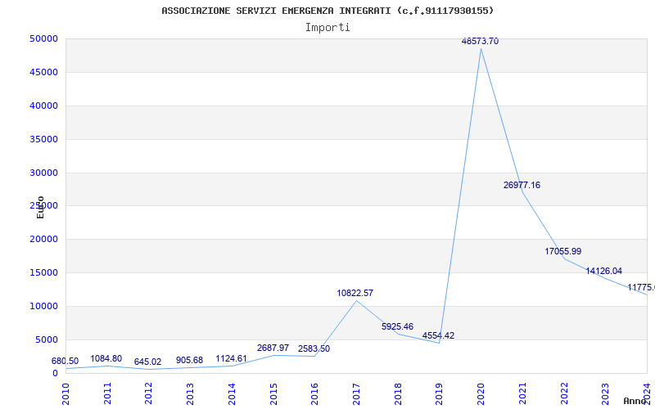Click the x-axis year 2017

coord(356,394)
